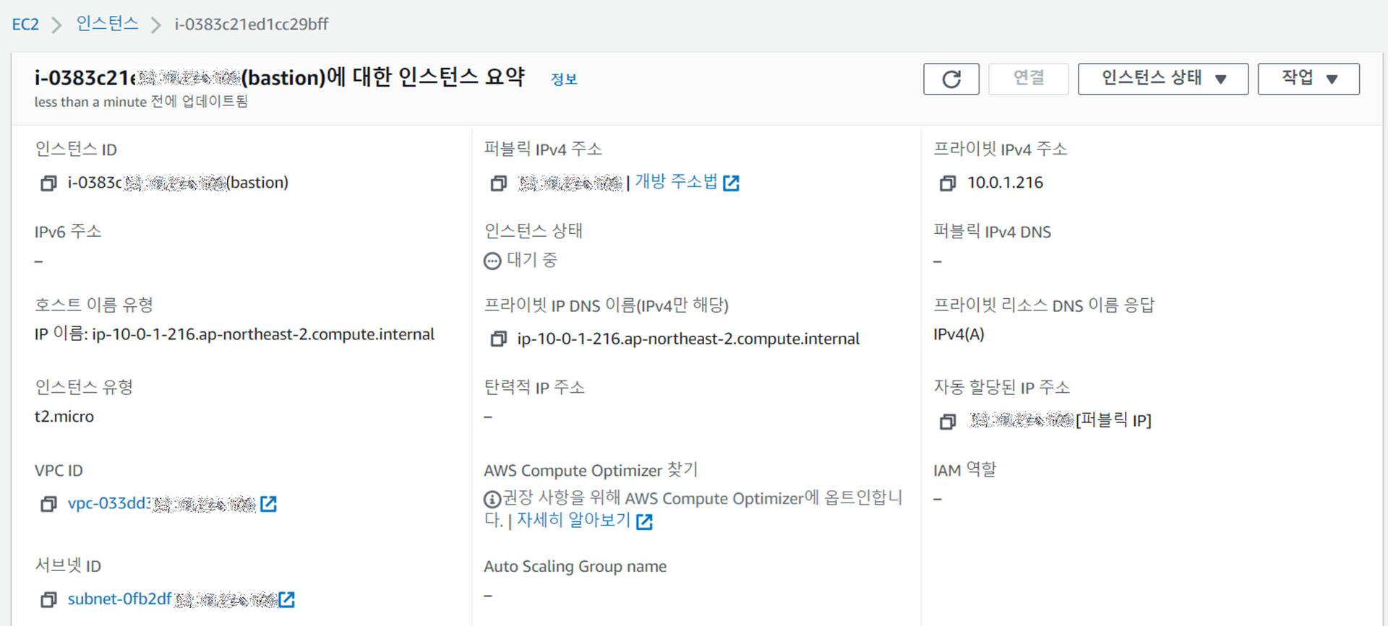Image resolution: width=1388 pixels, height=626 pixels.
Task: Open the vpc-033dd VPC link
Action: (x=161, y=503)
